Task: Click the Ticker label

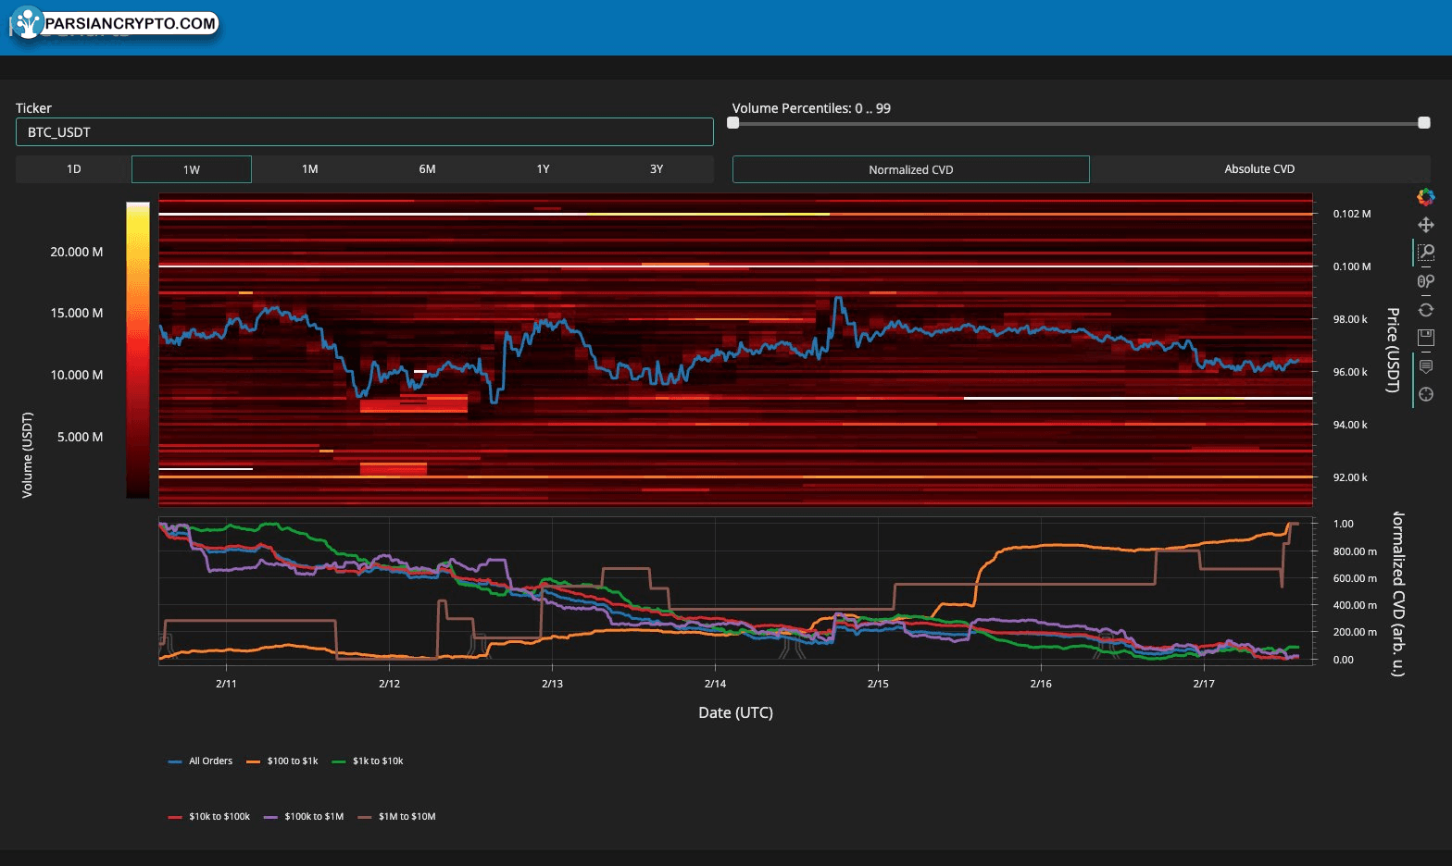Action: [33, 108]
